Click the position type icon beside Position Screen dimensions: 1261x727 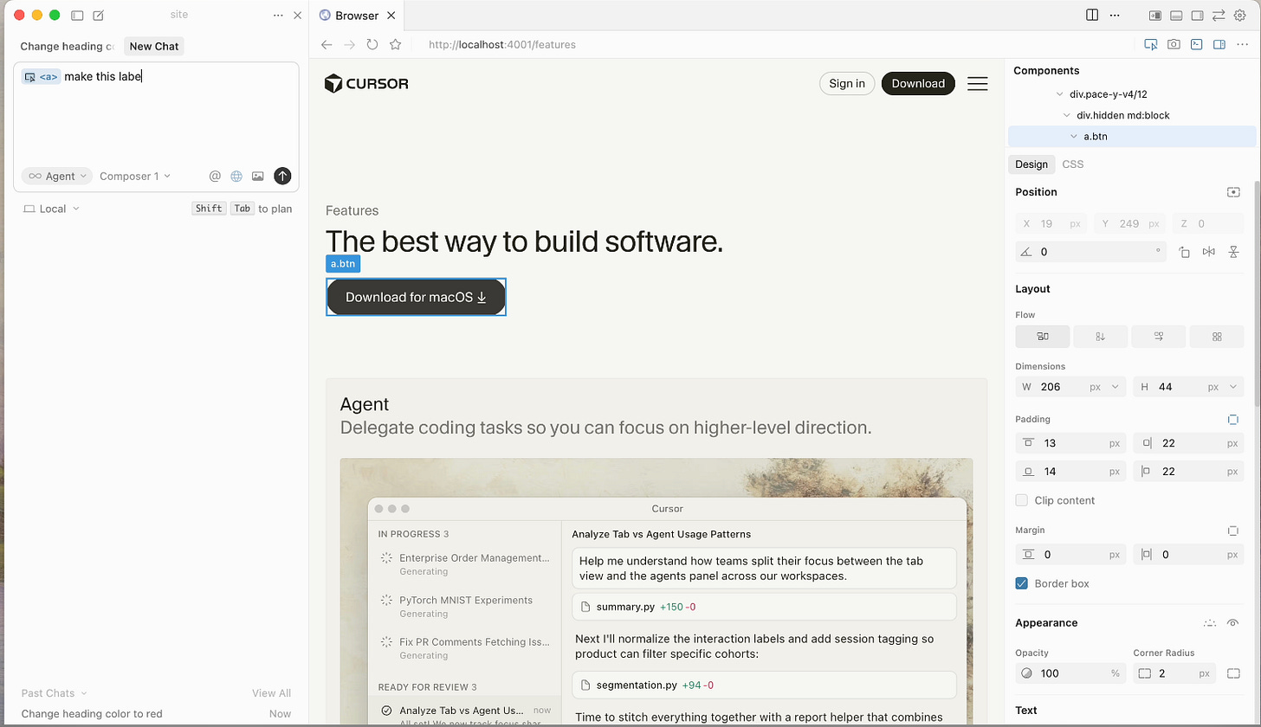click(x=1234, y=192)
